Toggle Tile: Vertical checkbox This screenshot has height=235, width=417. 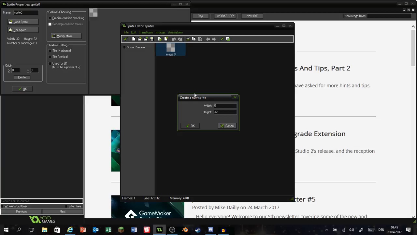point(50,57)
